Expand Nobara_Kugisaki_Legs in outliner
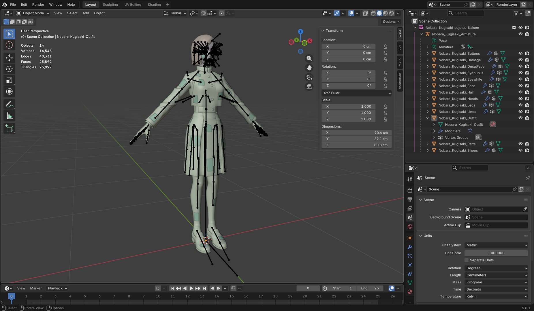534x311 pixels. [428, 105]
